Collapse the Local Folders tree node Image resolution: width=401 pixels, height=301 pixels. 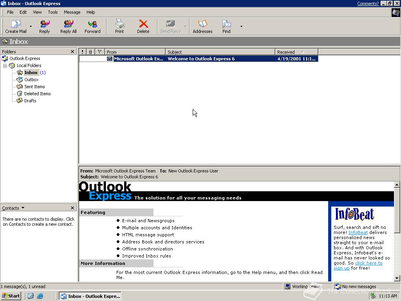click(5, 66)
